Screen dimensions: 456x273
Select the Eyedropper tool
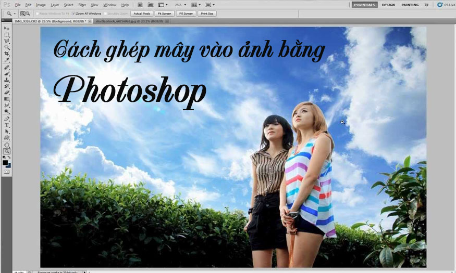point(6,60)
